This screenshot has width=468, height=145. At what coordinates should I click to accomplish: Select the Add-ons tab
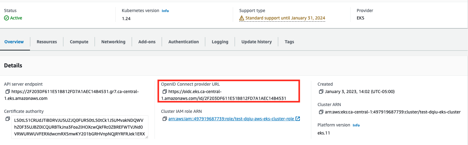click(147, 42)
